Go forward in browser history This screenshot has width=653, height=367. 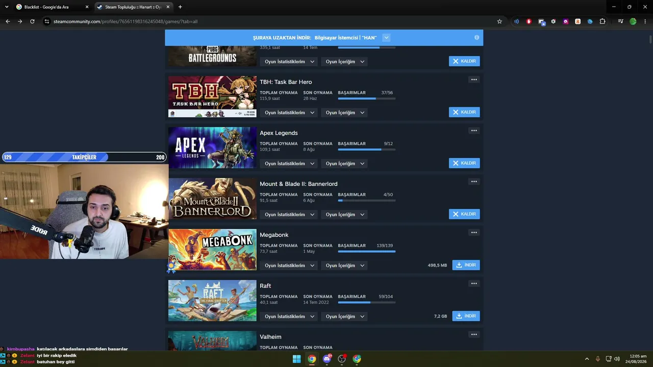pyautogui.click(x=20, y=21)
